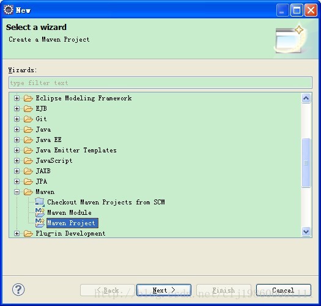
Task: Expand the Java Emitter Templates node
Action: point(17,151)
